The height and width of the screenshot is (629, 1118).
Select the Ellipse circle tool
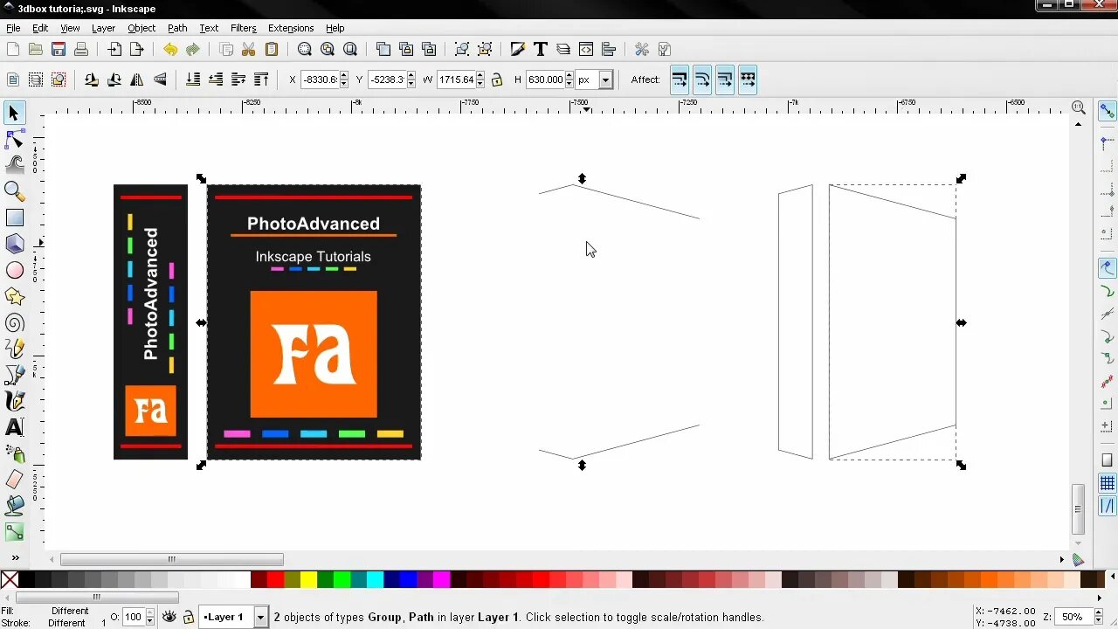click(14, 271)
